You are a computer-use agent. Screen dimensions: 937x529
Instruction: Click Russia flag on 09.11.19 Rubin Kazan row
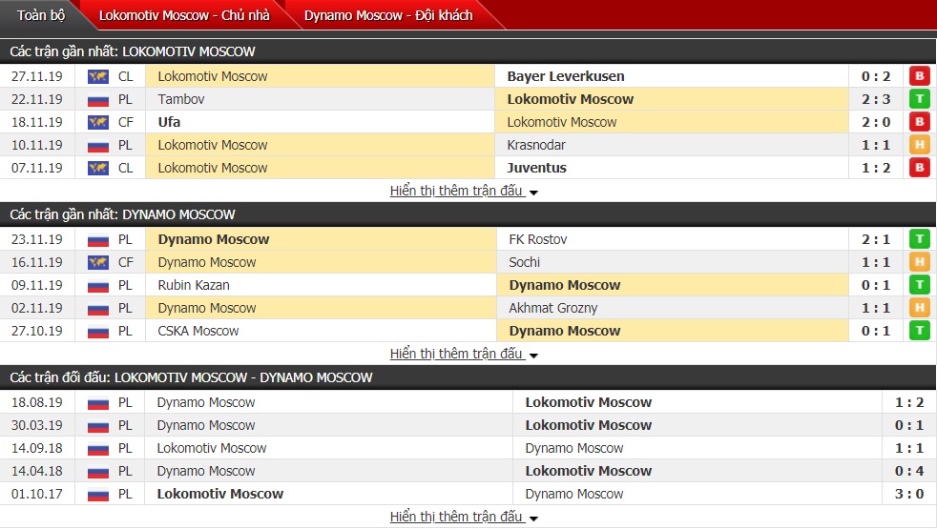[x=98, y=285]
